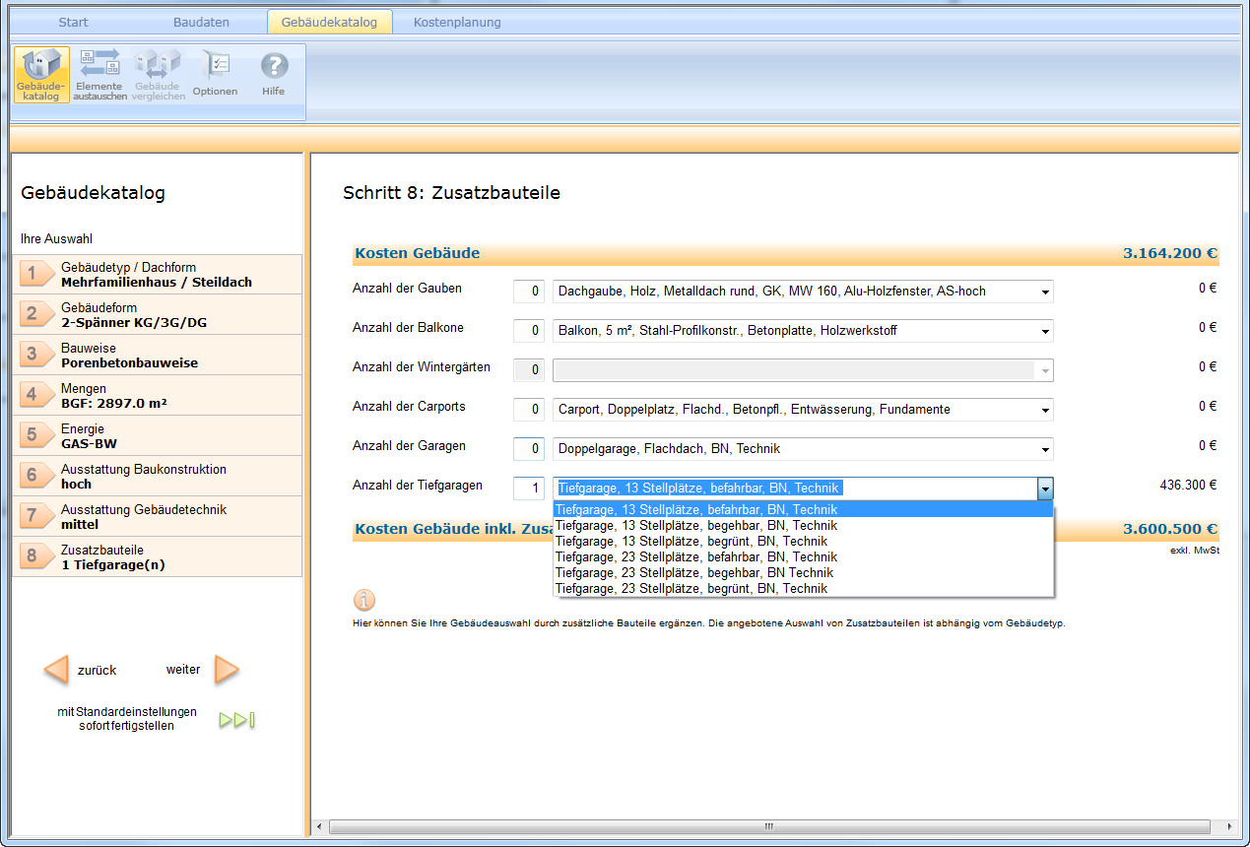Open the Balkone type dropdown

point(1044,331)
